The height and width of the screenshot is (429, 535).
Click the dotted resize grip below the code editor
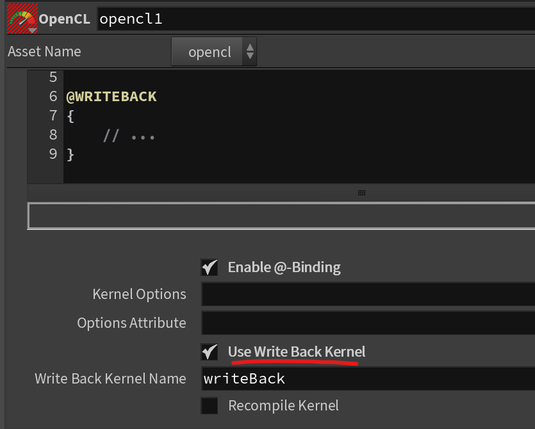361,193
